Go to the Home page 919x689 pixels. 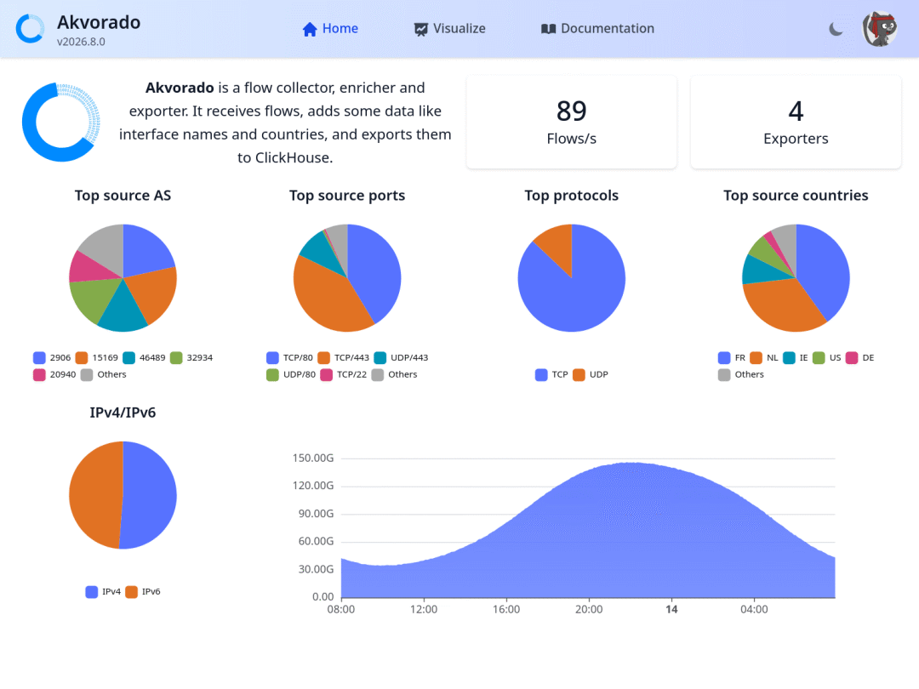coord(330,29)
